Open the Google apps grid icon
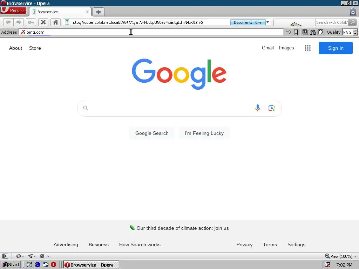 point(308,48)
